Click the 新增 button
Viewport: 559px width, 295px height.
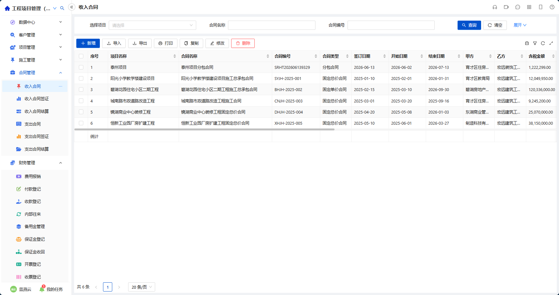[x=88, y=43]
